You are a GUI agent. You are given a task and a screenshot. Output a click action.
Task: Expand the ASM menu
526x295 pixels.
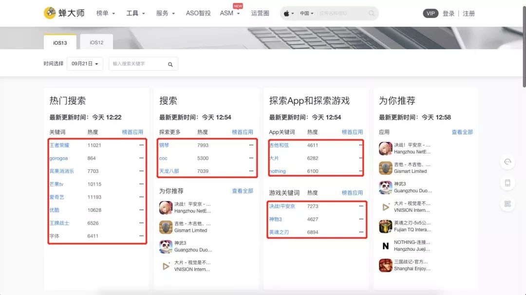230,14
